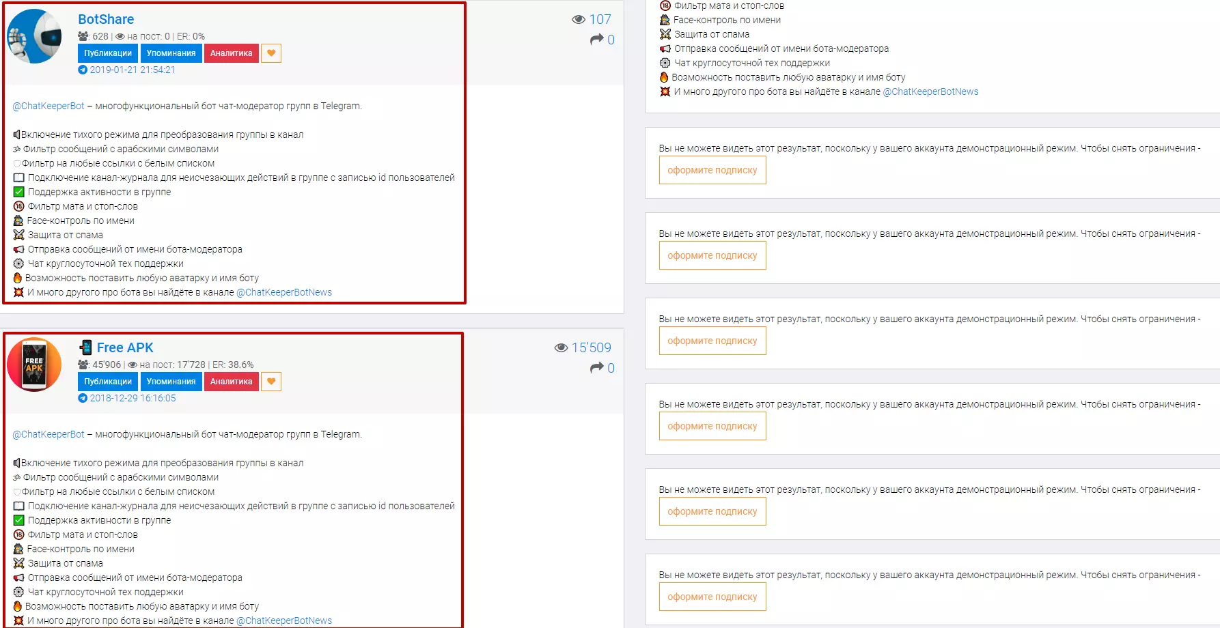Click green checkmark emoji in BotShare post
The height and width of the screenshot is (628, 1220).
[19, 192]
